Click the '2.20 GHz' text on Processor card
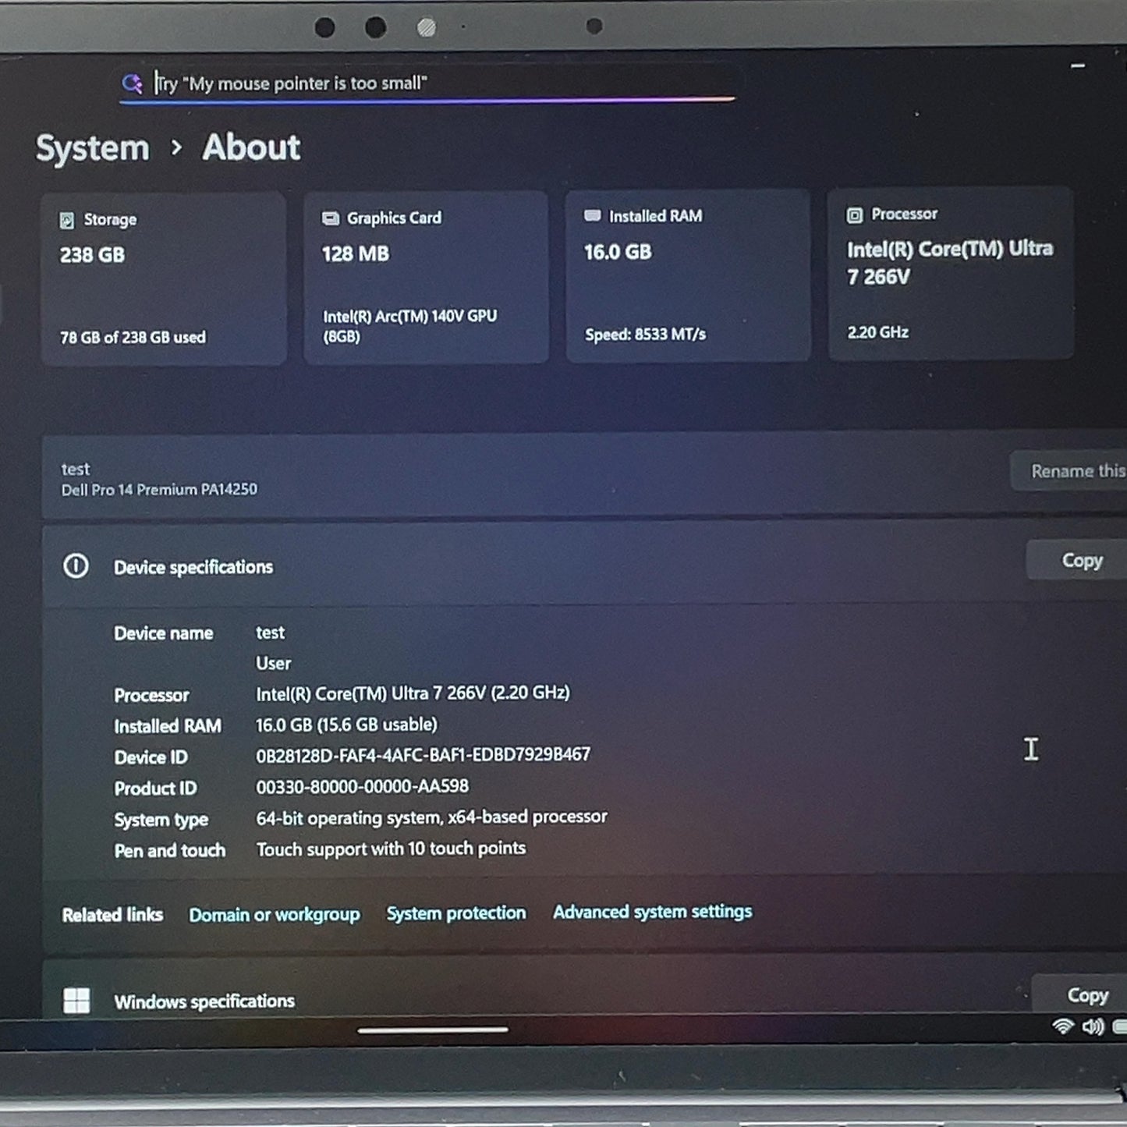 [878, 332]
